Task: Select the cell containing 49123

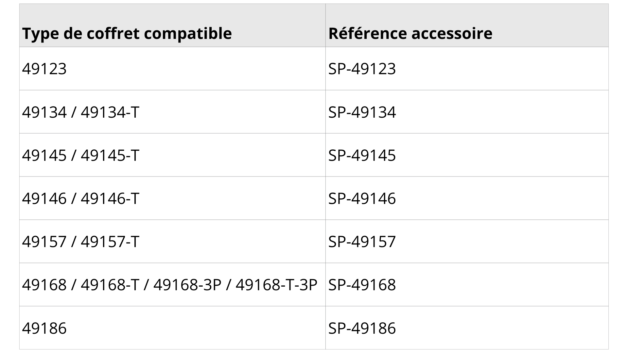Action: (172, 69)
